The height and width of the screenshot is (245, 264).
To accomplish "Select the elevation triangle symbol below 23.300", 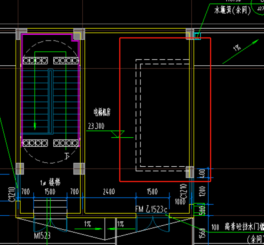I will pos(118,134).
